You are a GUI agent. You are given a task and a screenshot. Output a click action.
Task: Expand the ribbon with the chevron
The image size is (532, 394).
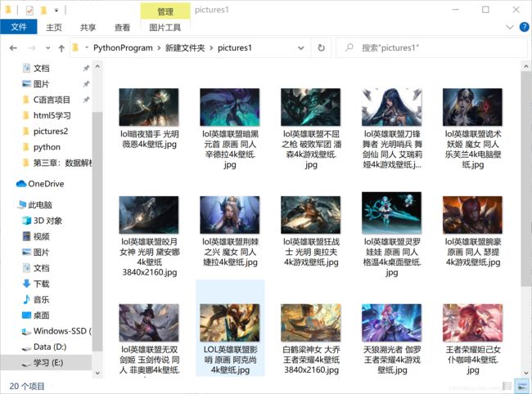pos(510,27)
